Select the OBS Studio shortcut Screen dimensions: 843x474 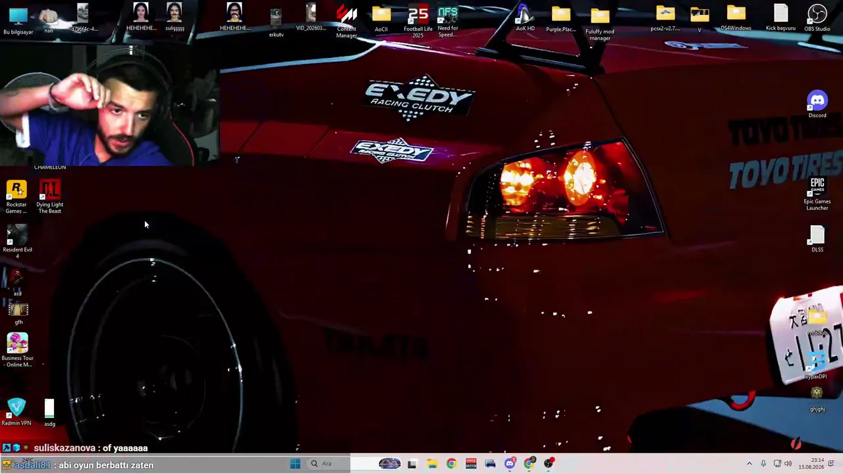click(x=817, y=19)
